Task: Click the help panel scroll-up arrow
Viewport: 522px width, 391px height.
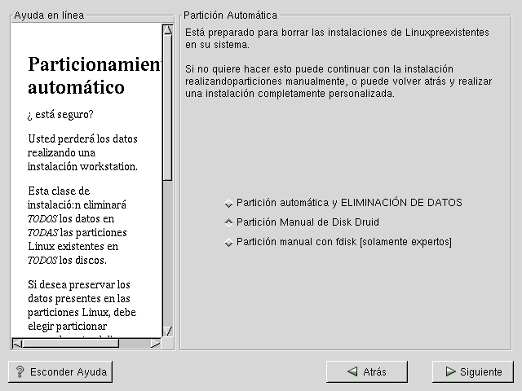Action: click(x=167, y=31)
